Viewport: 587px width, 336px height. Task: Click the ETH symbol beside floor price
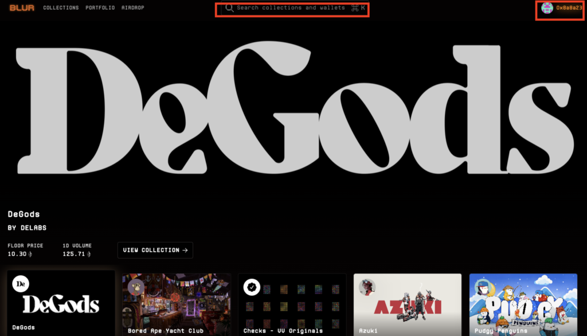30,254
